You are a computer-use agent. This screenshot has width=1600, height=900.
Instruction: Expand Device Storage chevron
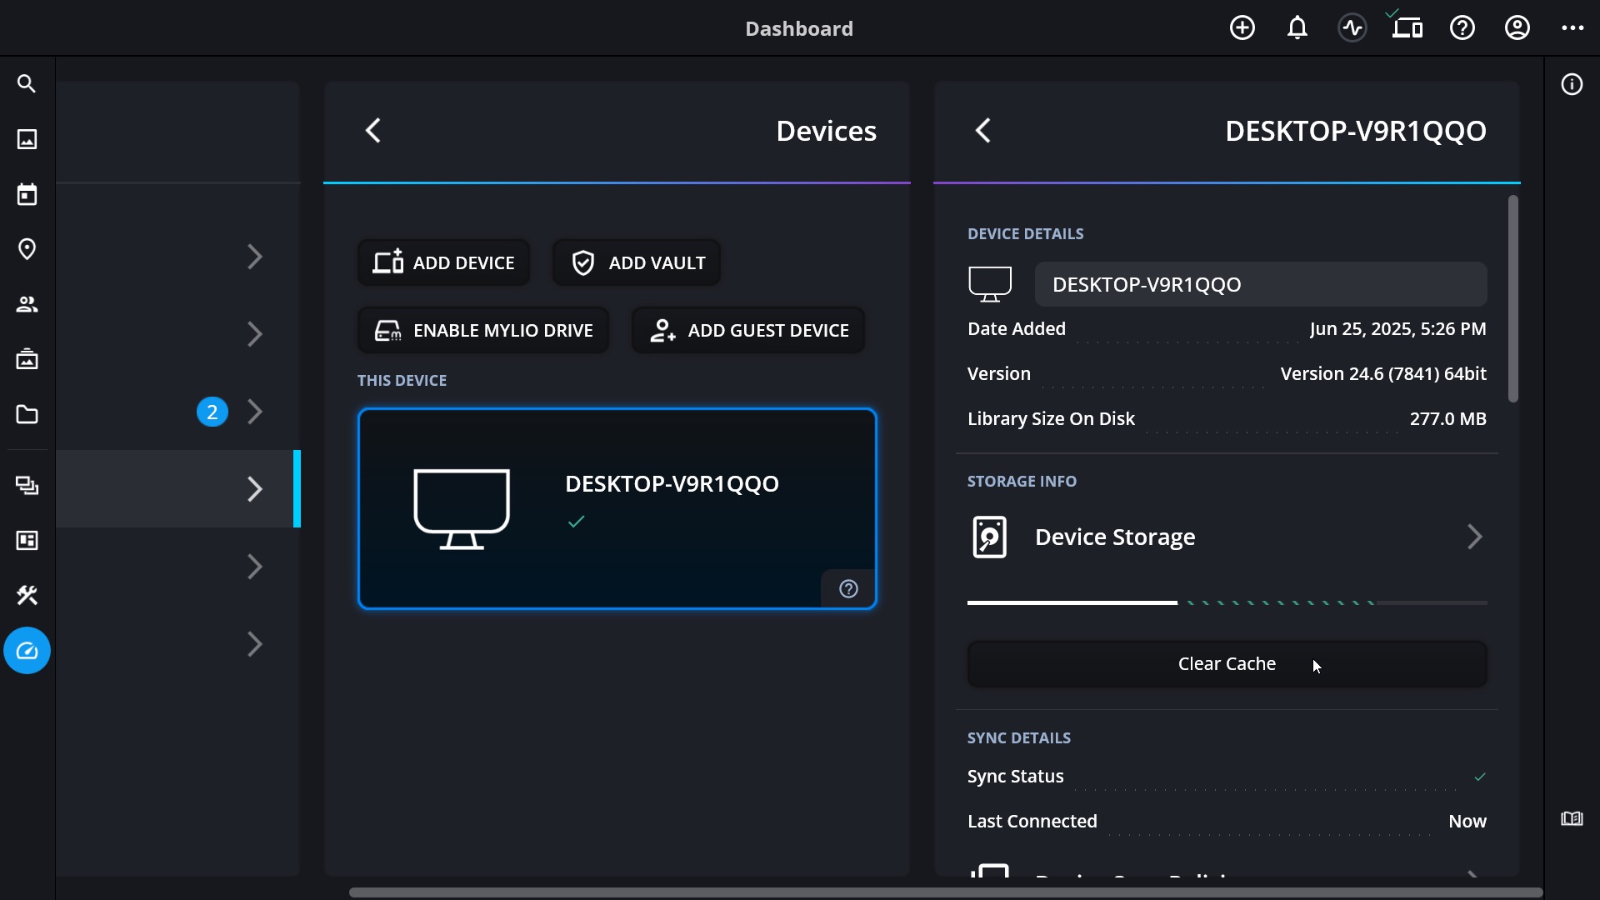1474,537
